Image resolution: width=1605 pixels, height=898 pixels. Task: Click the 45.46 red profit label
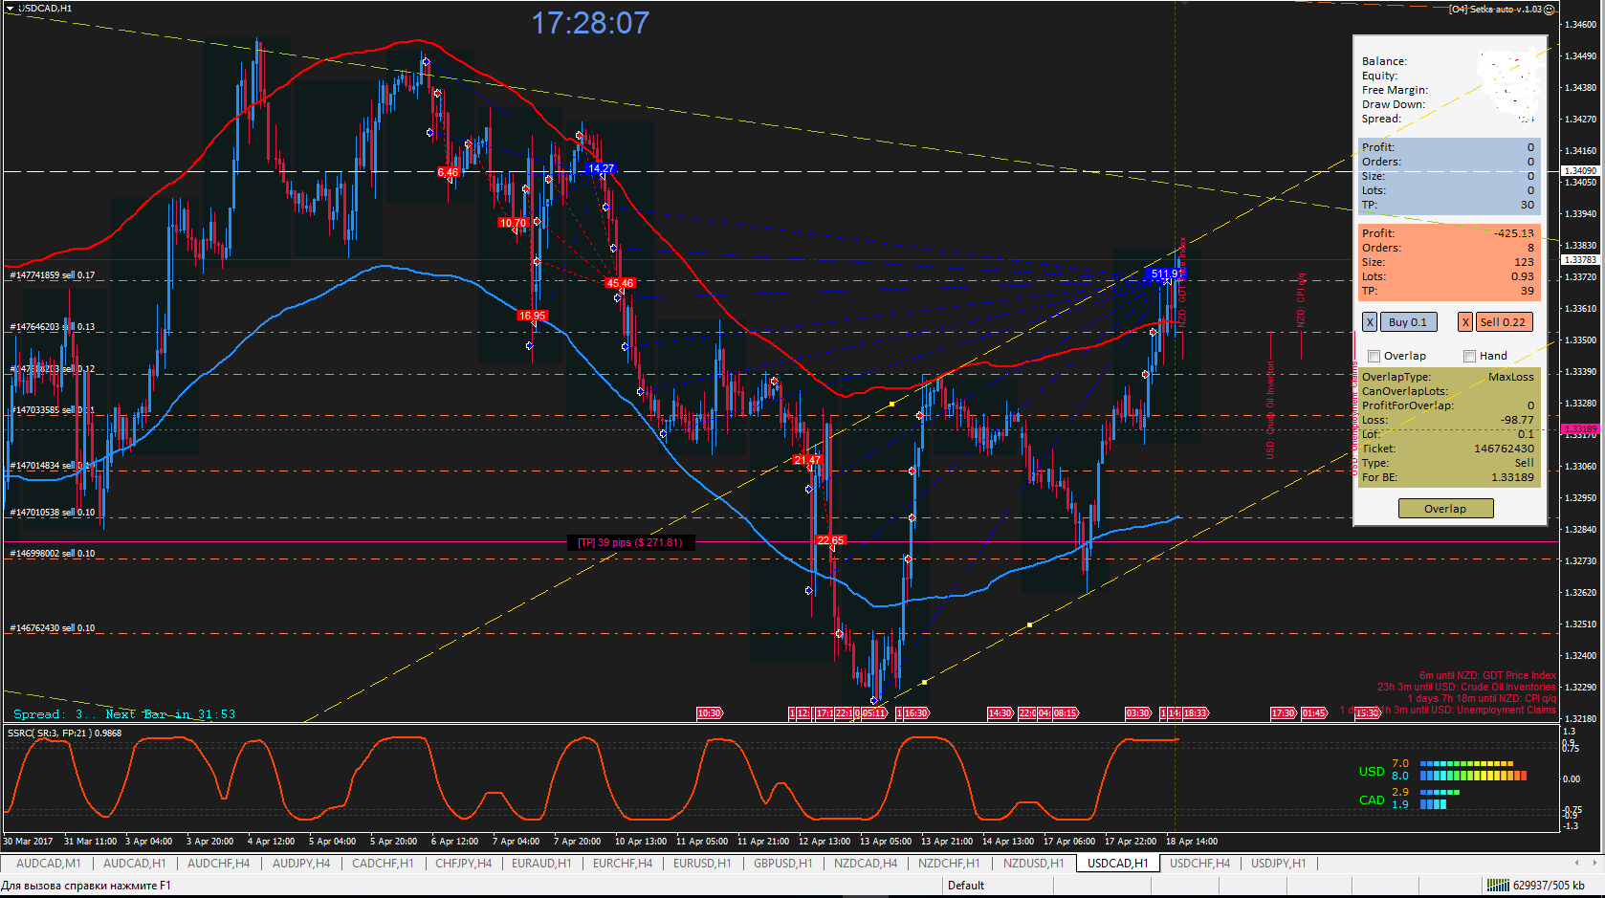tap(620, 283)
